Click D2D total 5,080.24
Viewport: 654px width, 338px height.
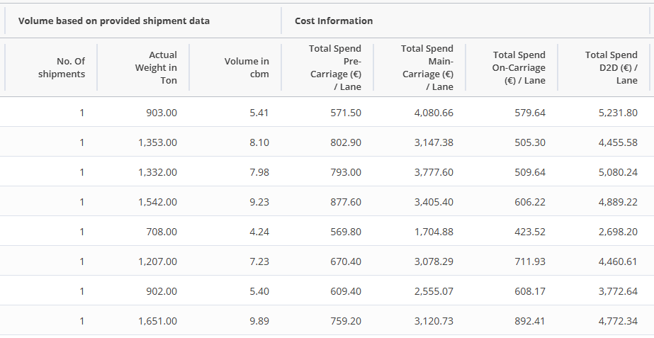[x=618, y=172]
